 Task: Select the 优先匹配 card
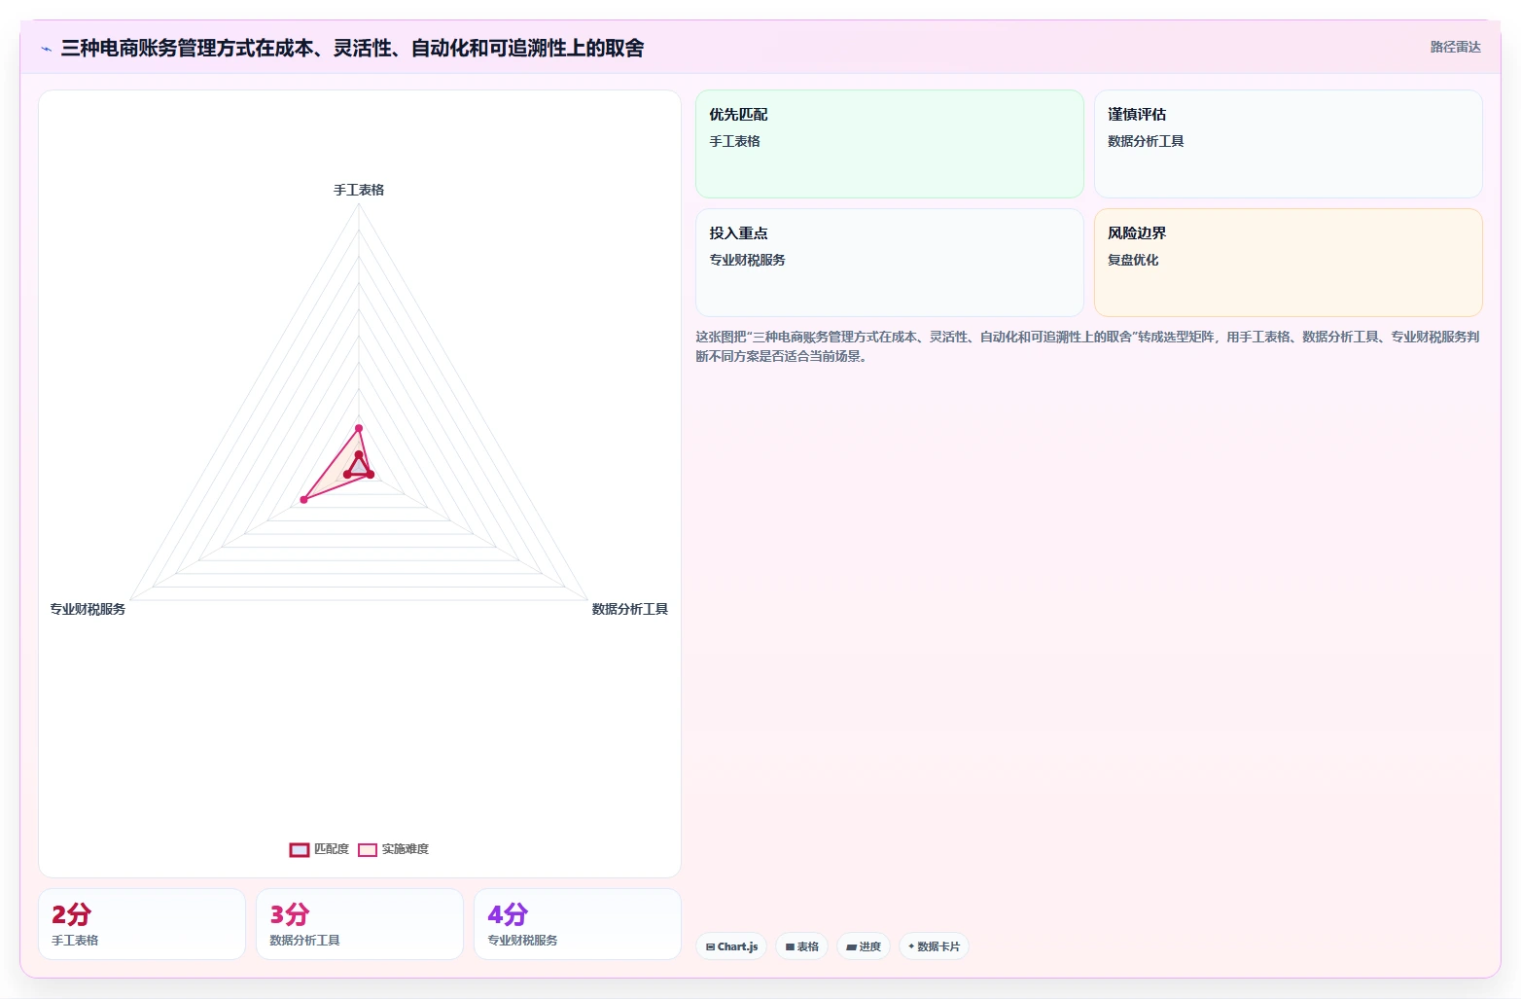tap(889, 144)
